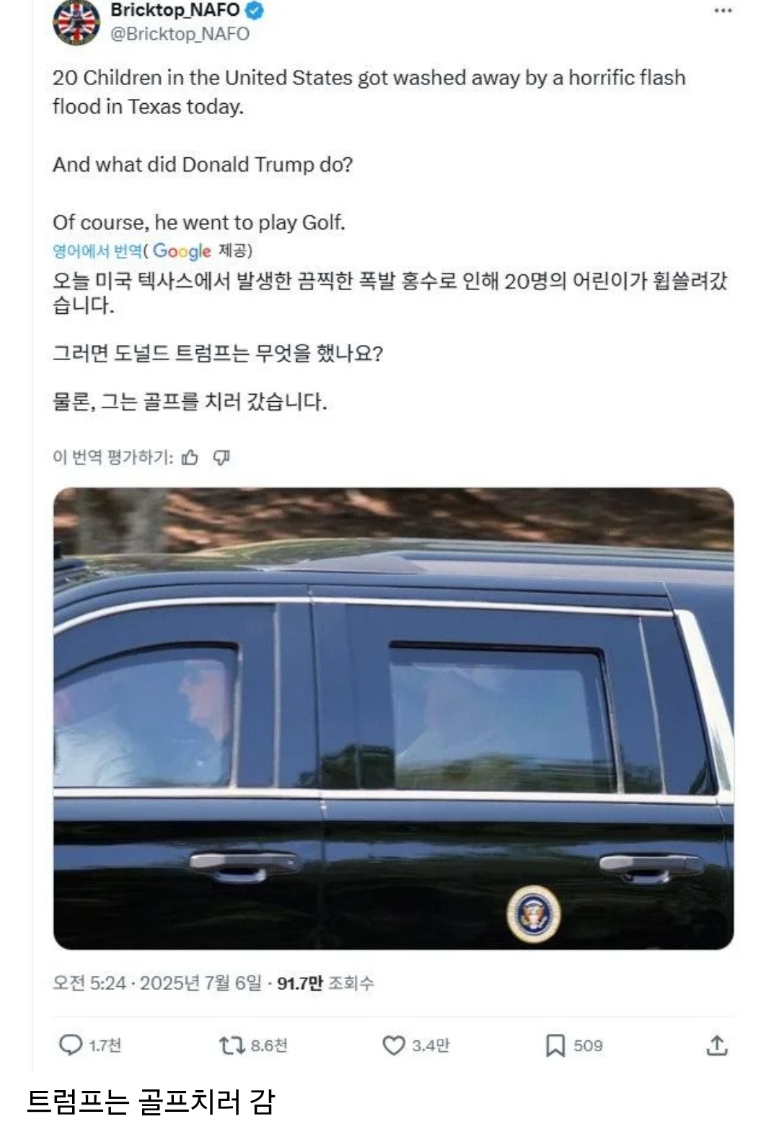
Task: Like the tweet with heart icon
Action: (393, 1045)
